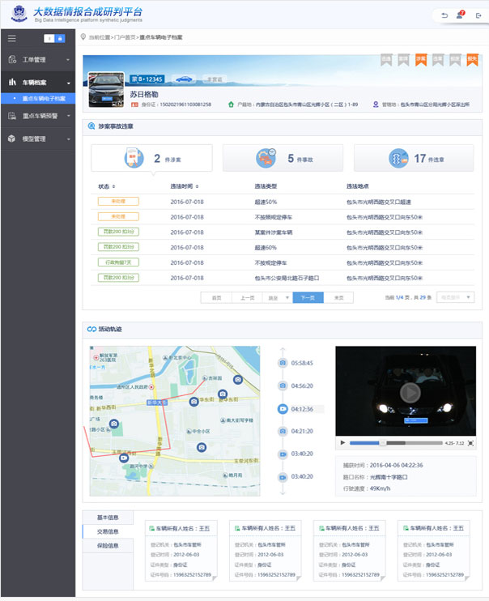Expand the 工单管理 sidebar menu
489x601 pixels.
pos(37,59)
